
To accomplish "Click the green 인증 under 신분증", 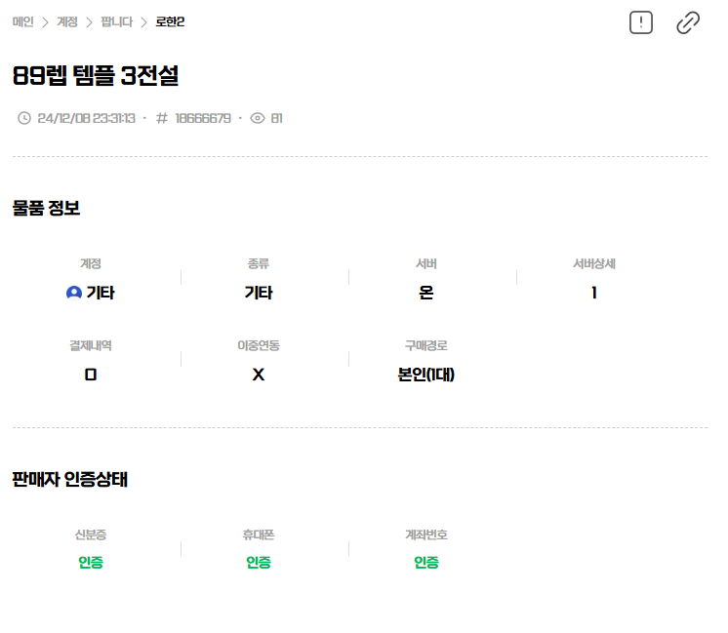I will coord(91,563).
